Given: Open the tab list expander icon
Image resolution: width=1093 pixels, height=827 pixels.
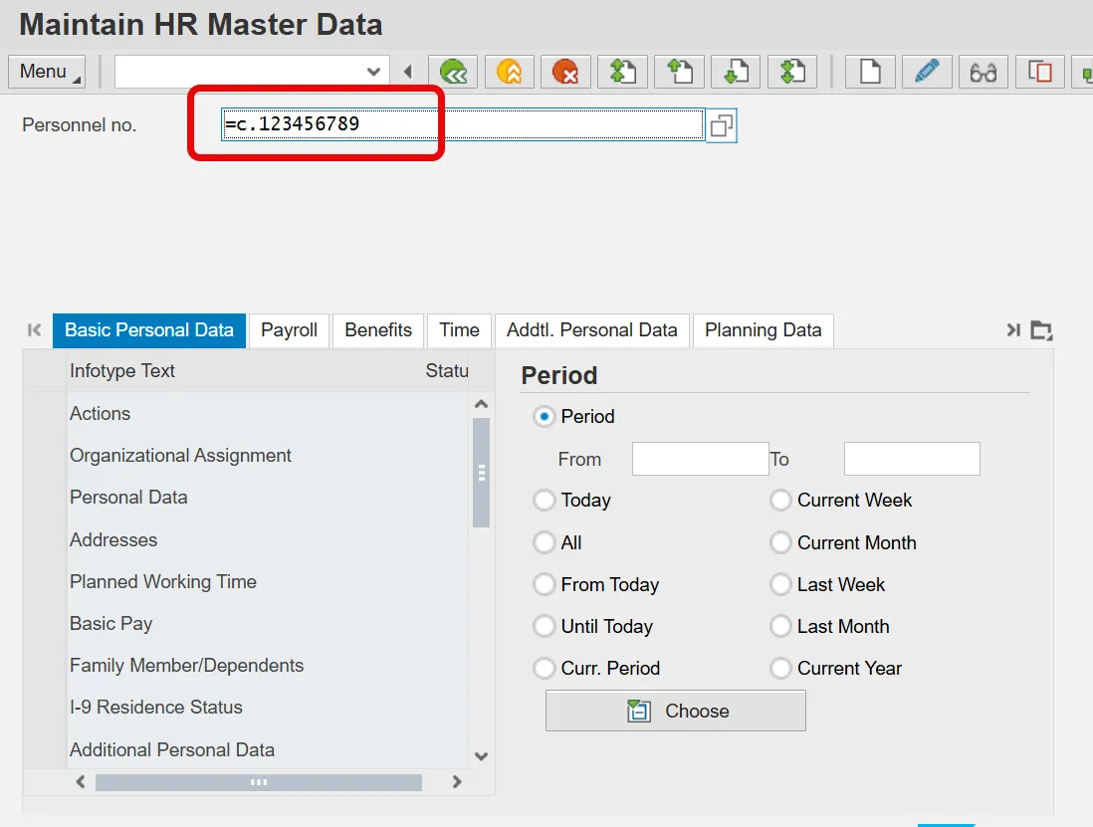Looking at the screenshot, I should pyautogui.click(x=1041, y=330).
